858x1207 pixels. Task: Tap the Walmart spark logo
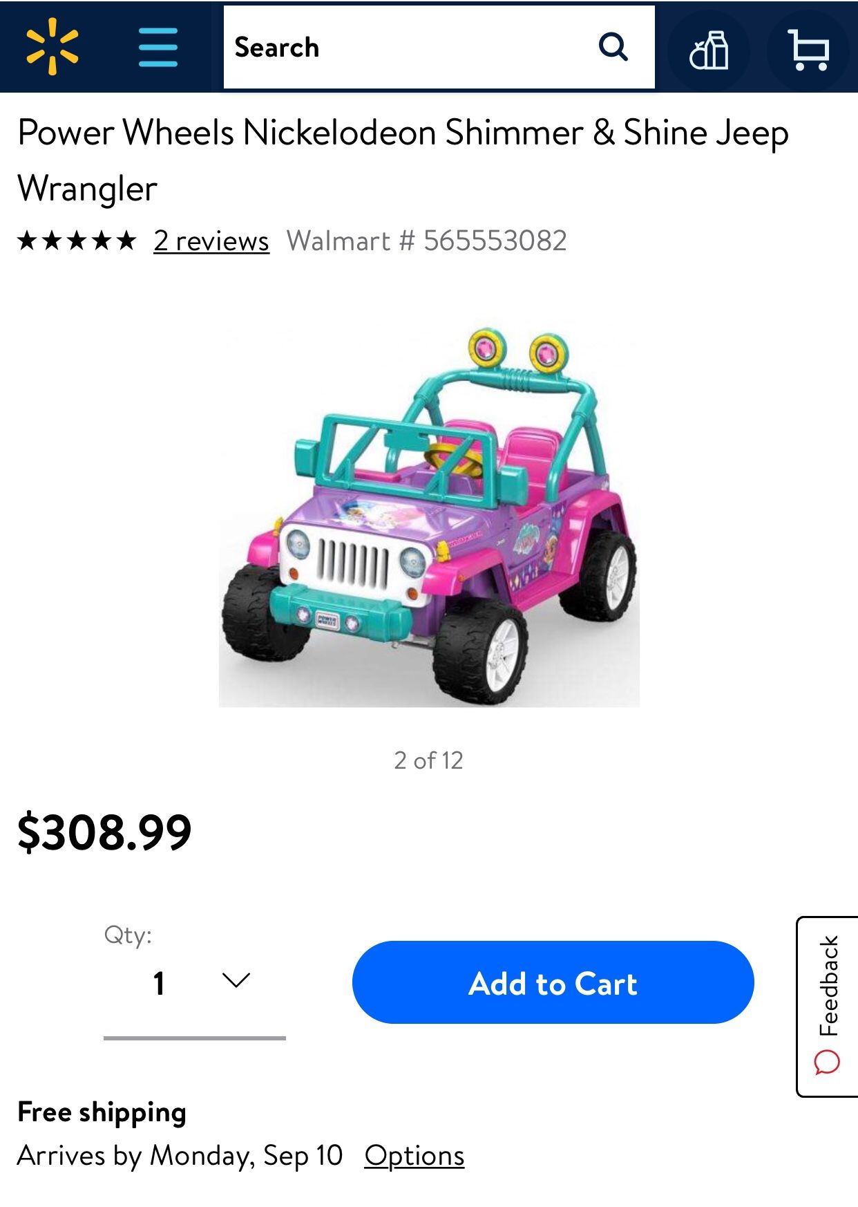tap(53, 47)
